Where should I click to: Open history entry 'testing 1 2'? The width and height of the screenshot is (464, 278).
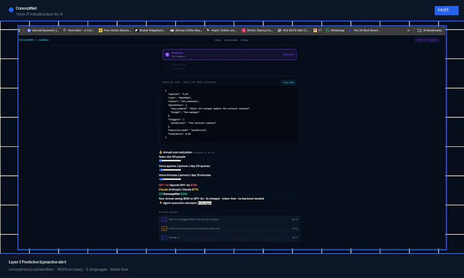(229, 237)
